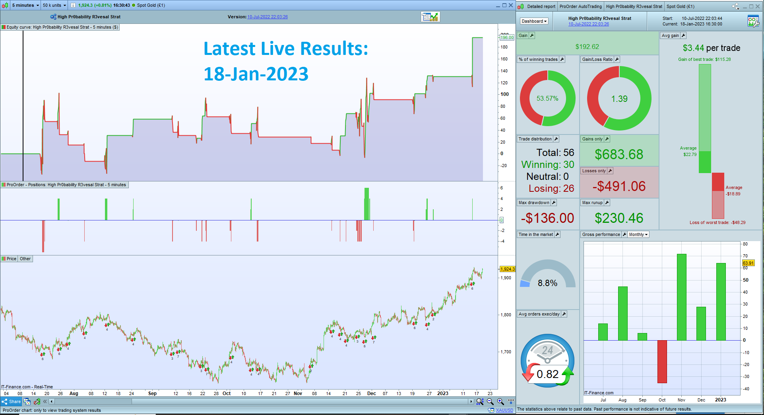
Task: Select the ProOrder Positions panel label
Action: (x=64, y=185)
